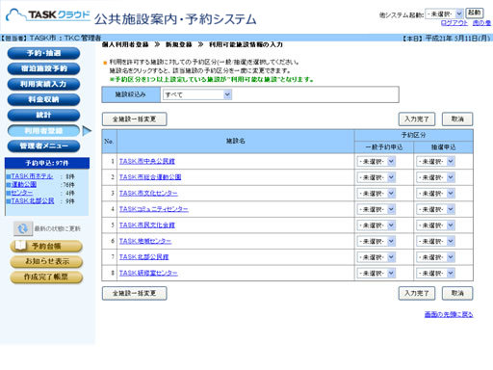Open 一般予約申込 dropdown for row 6
This screenshot has height=370, width=493.
pyautogui.click(x=376, y=241)
